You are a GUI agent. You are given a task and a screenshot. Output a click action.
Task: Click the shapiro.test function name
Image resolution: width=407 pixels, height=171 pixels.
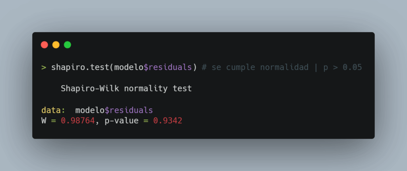[80, 67]
